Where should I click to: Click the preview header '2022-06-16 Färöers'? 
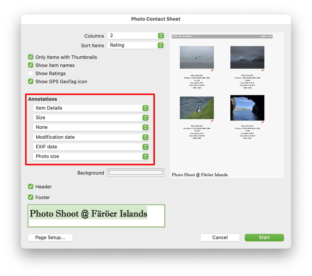(x=182, y=36)
